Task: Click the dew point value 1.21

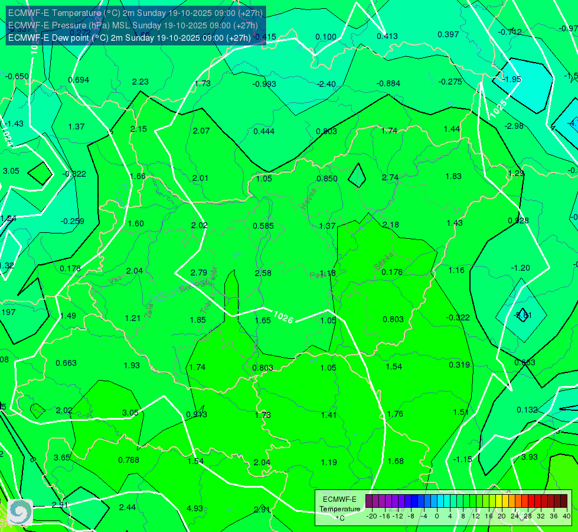Action: [132, 318]
